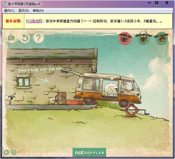Click the red scissor jack under the van
The image size is (175, 159).
coord(131,110)
